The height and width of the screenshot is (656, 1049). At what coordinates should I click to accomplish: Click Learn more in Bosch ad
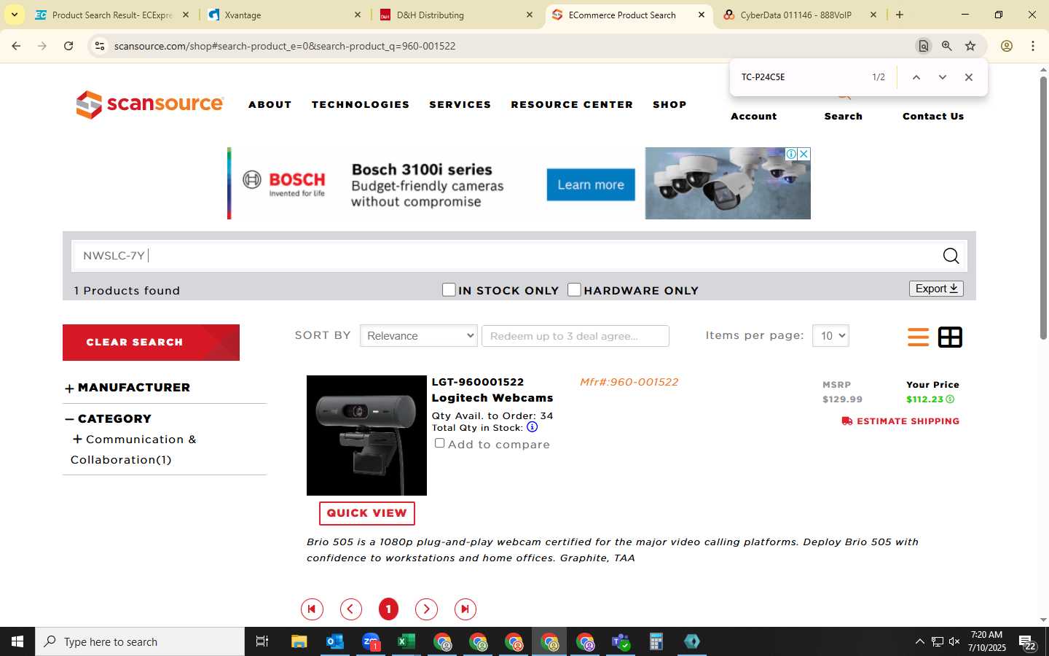click(591, 184)
